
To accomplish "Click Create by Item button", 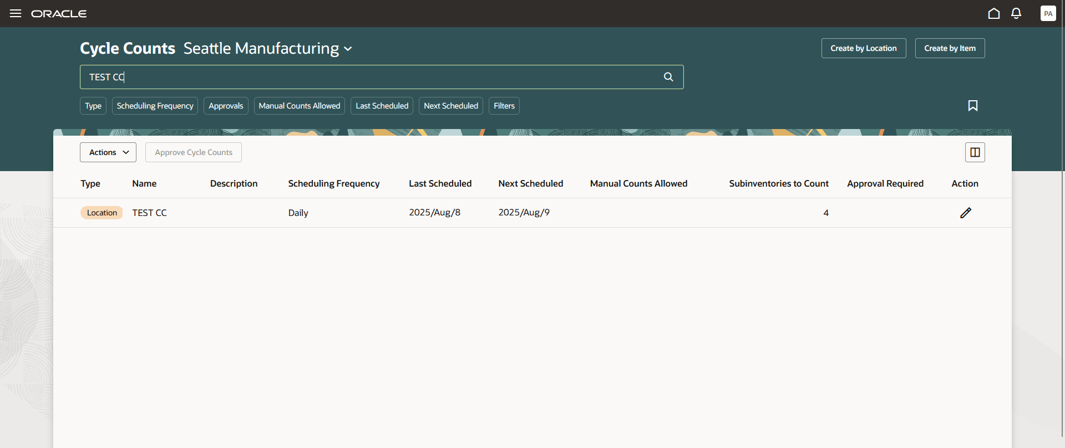I will [x=950, y=48].
